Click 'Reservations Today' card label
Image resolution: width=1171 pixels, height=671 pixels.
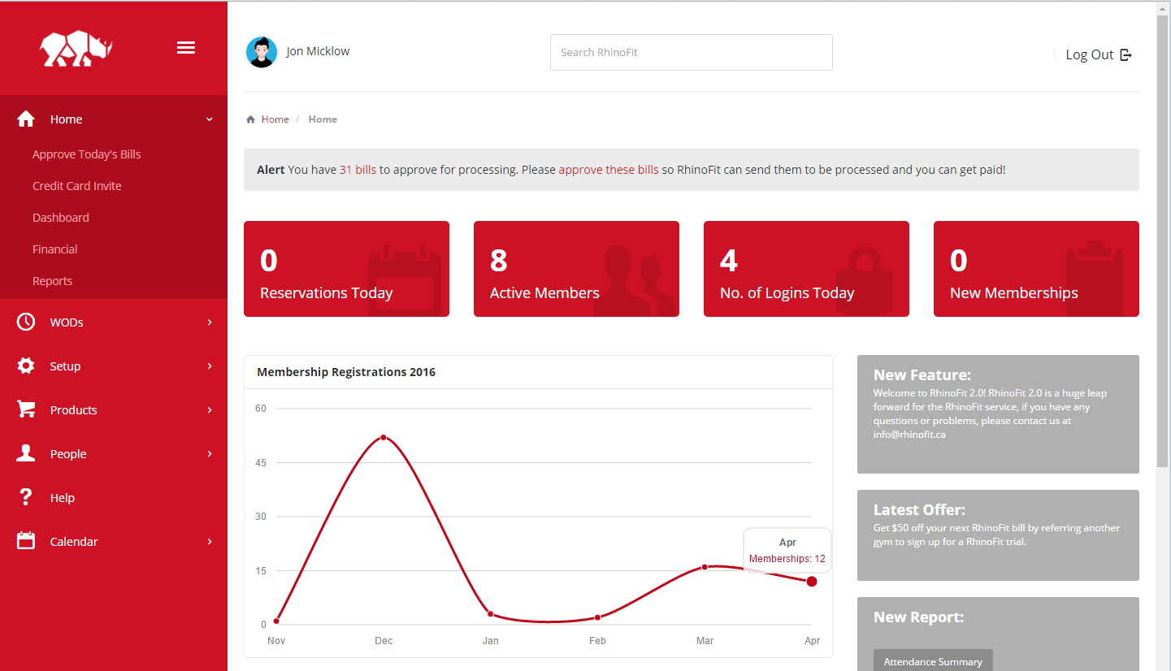click(327, 293)
